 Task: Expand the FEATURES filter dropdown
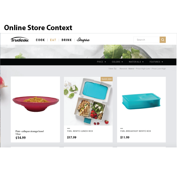point(156,62)
